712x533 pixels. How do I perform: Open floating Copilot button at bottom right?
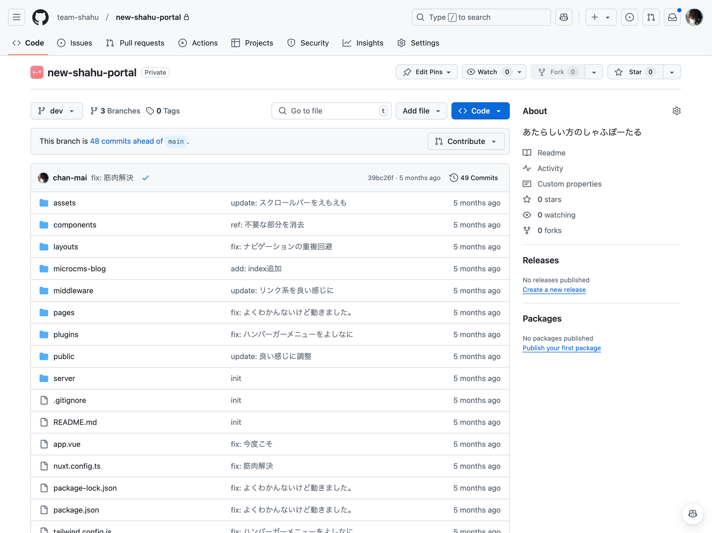click(x=693, y=514)
